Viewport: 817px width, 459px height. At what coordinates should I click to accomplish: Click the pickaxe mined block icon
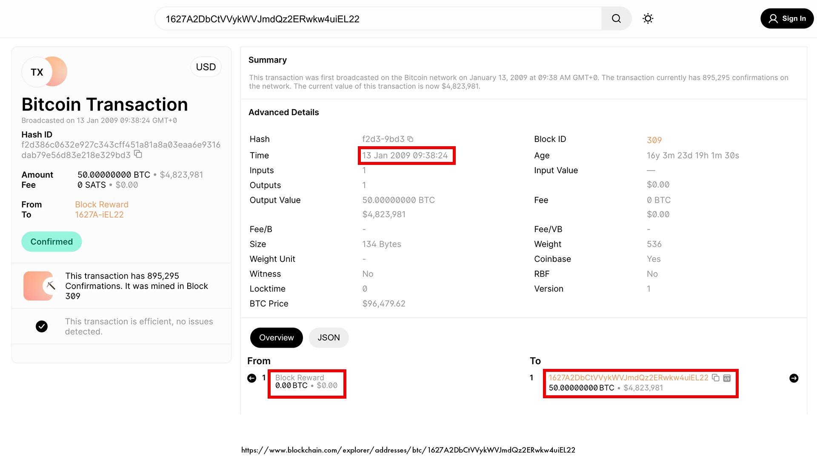point(50,286)
